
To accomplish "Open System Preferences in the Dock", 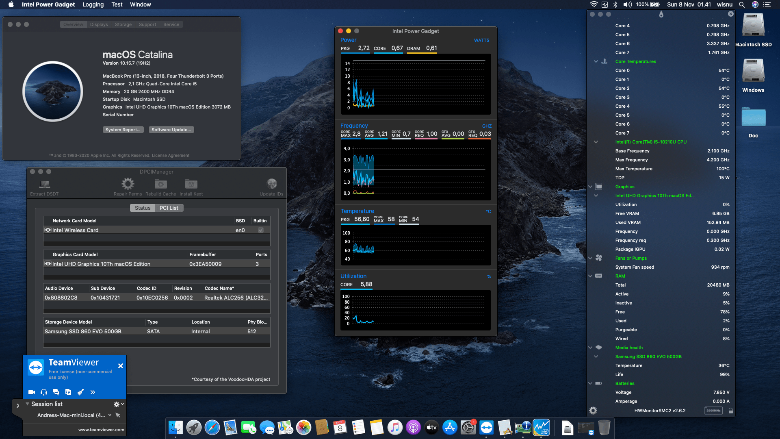I will (468, 428).
